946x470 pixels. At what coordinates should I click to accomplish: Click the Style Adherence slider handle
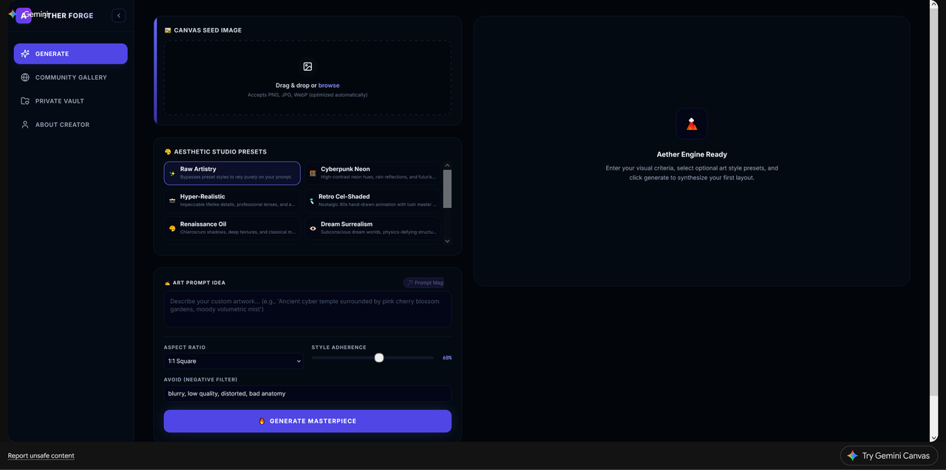[x=379, y=358]
